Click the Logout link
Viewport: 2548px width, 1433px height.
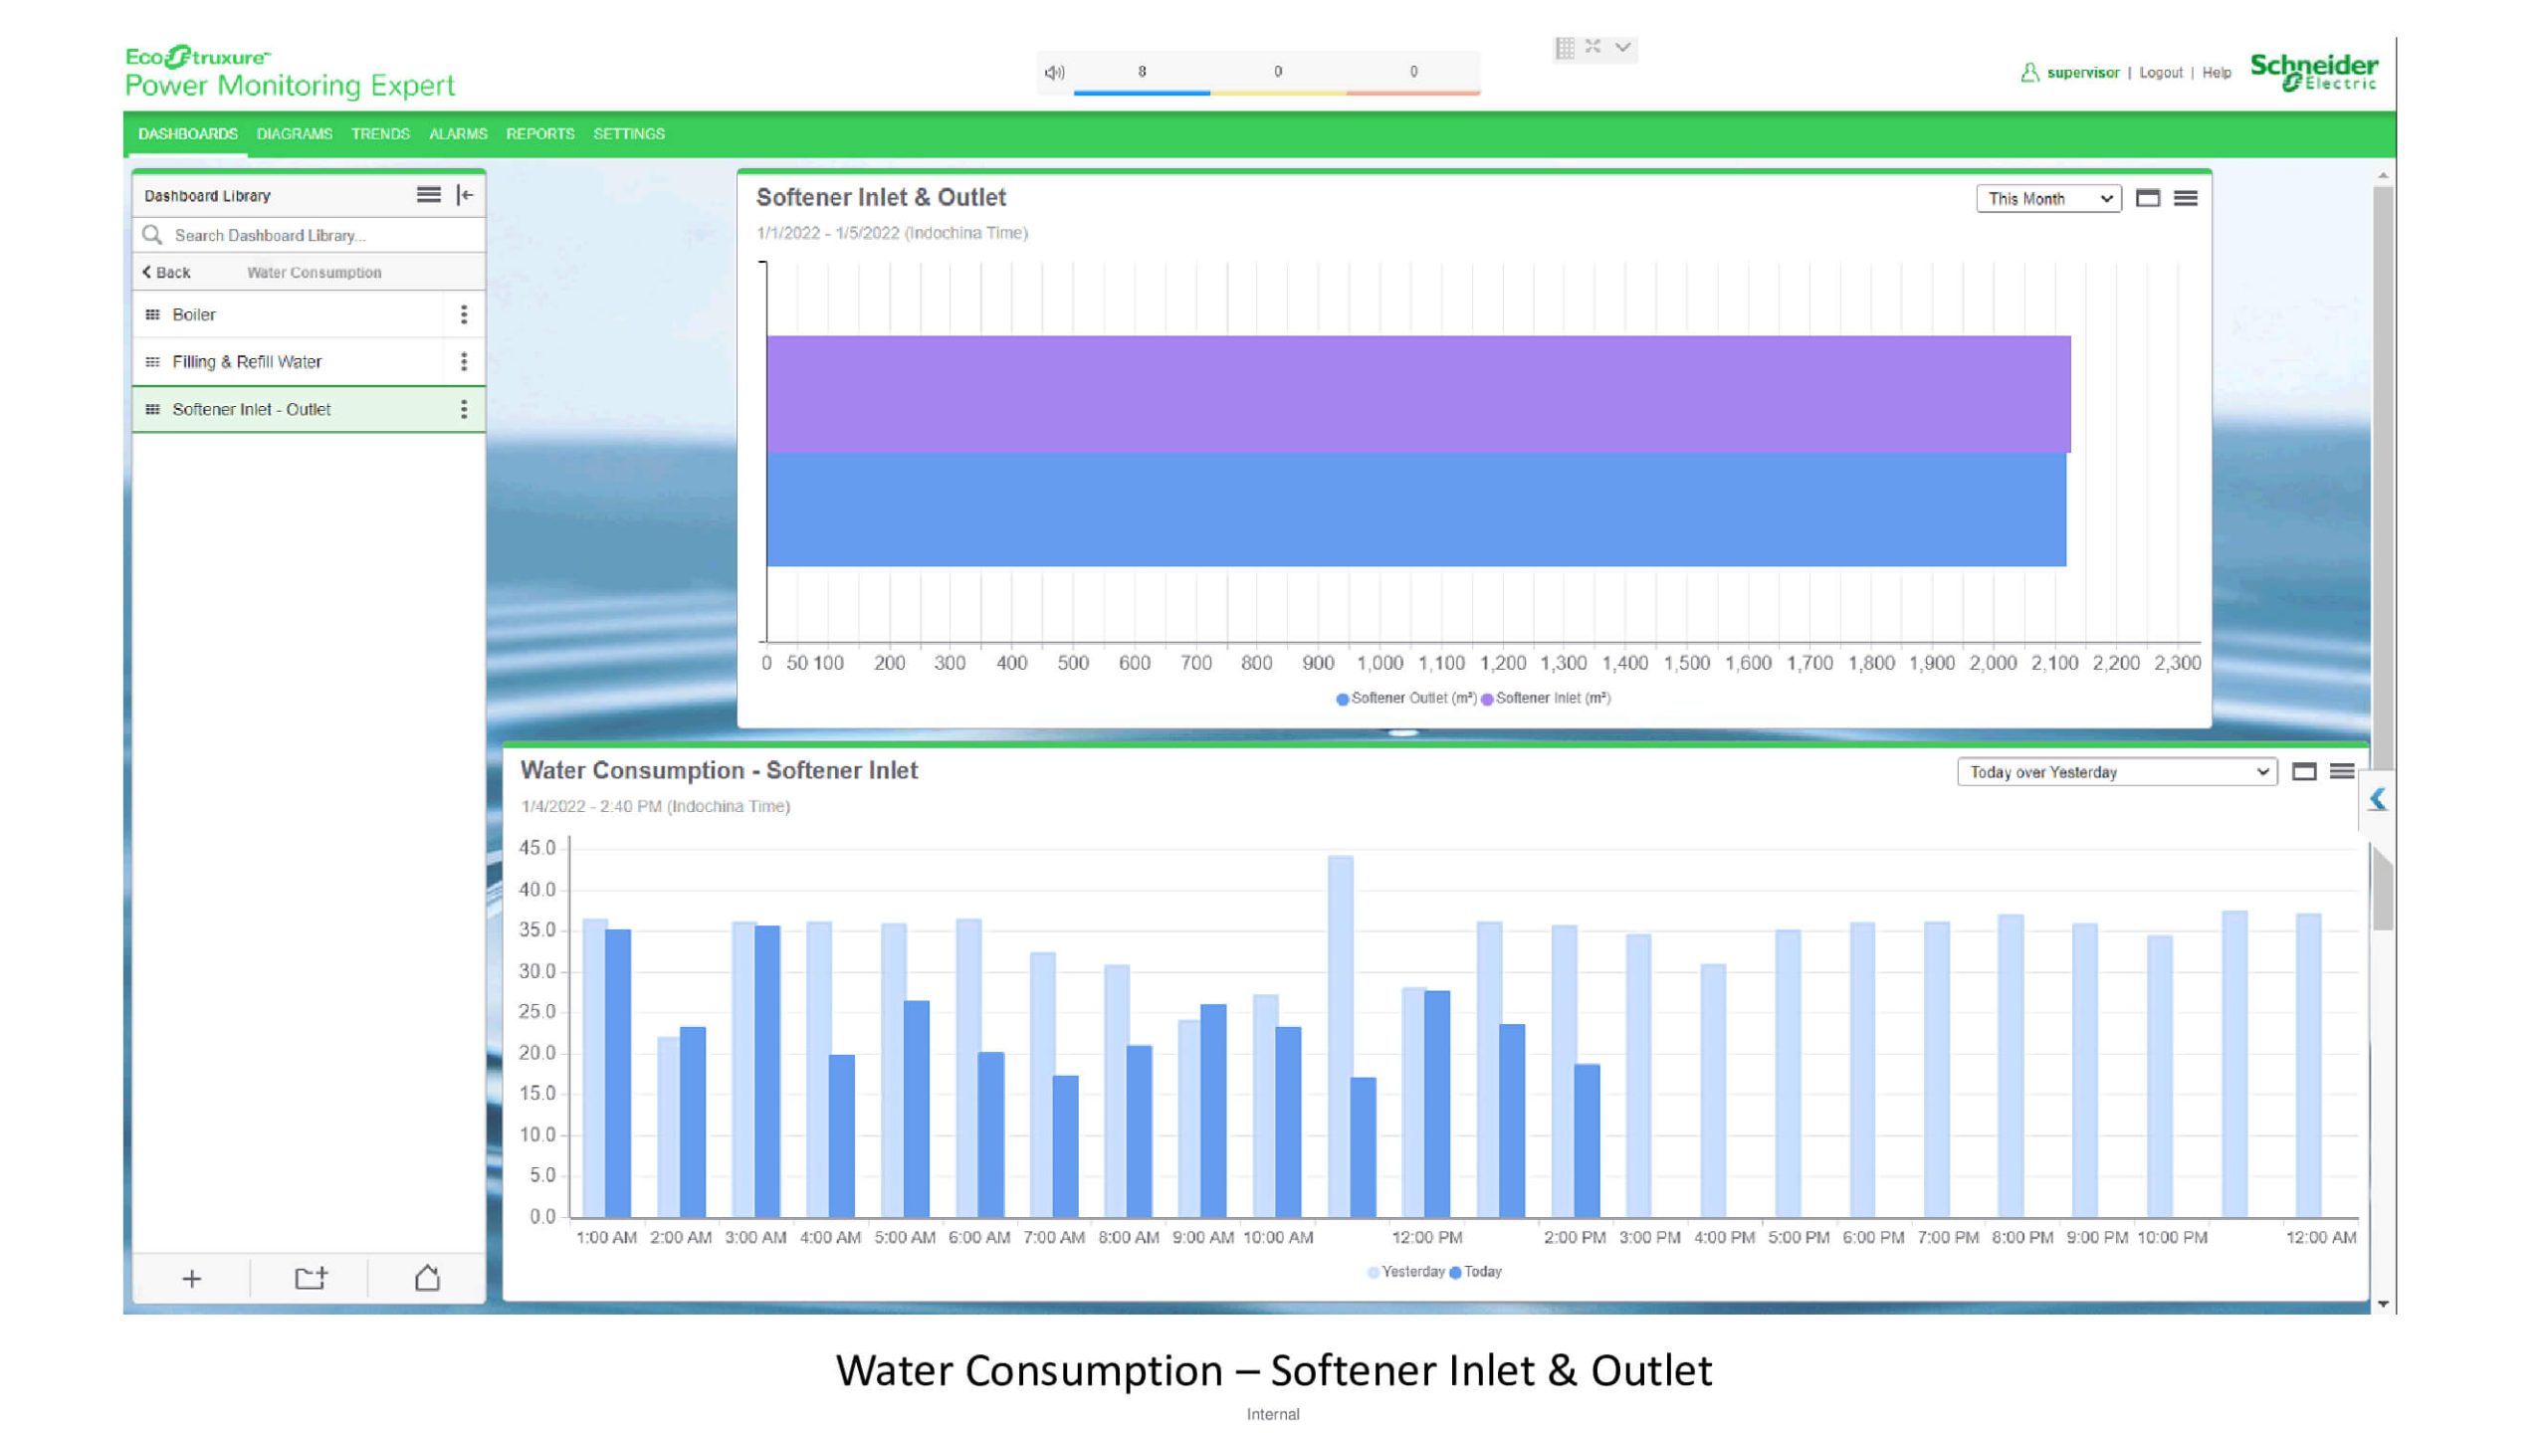(2160, 73)
